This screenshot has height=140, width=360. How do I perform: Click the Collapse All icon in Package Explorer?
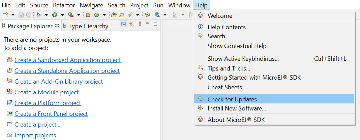coord(124,24)
